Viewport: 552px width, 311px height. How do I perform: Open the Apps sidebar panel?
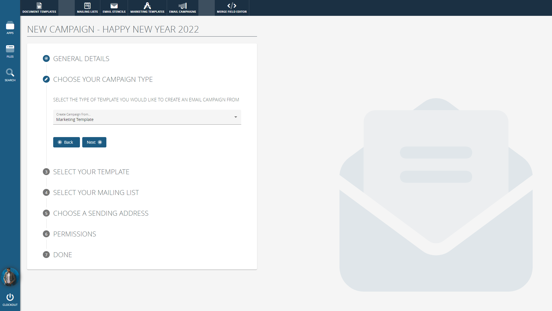pyautogui.click(x=10, y=28)
